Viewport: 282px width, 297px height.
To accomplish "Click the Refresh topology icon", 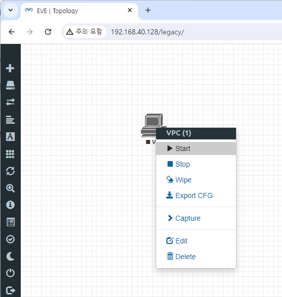I will pyautogui.click(x=10, y=171).
